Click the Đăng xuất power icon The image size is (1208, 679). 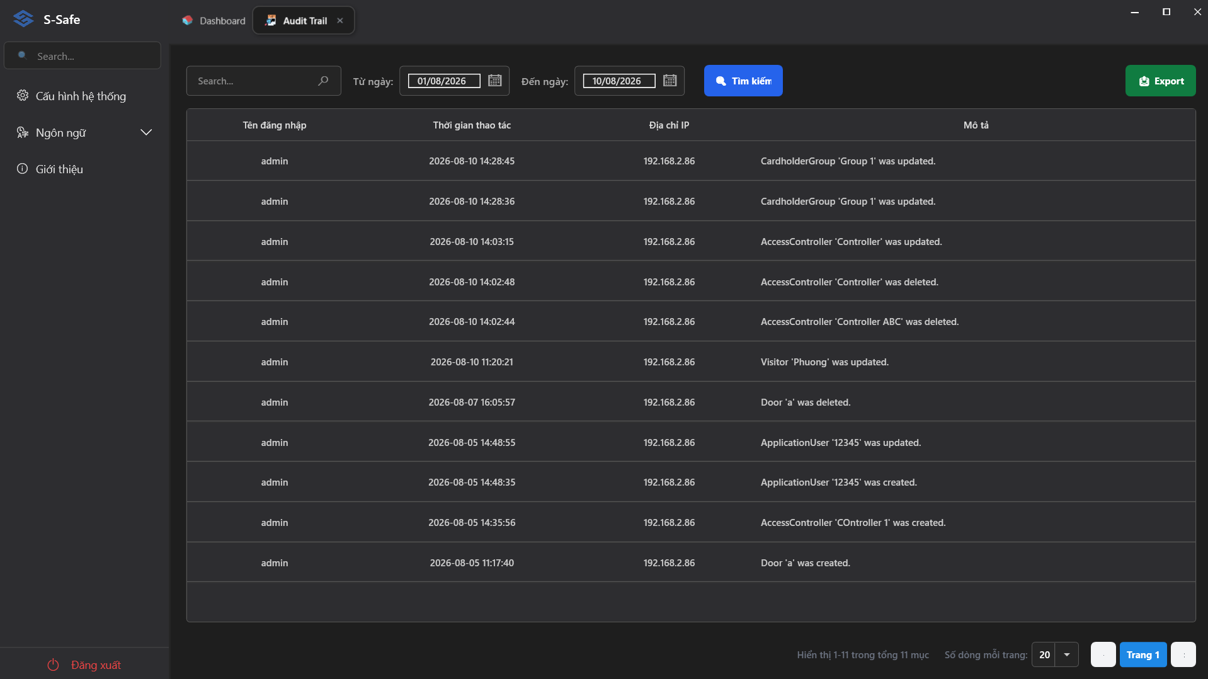click(53, 665)
